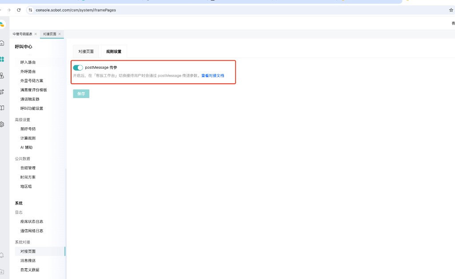Screen dimensions: 455x279
Task: Open the download icon at rail bottom
Action: [2, 271]
